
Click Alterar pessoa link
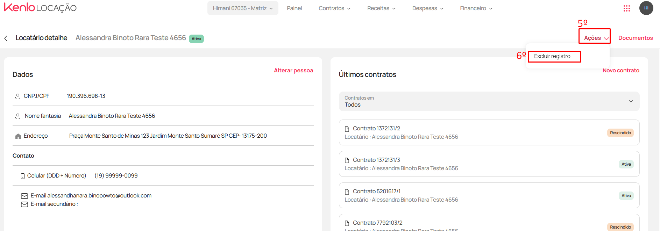click(293, 71)
